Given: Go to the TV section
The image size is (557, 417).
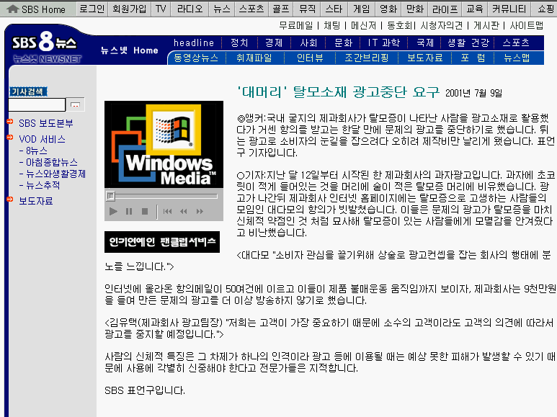Looking at the screenshot, I should pos(161,9).
